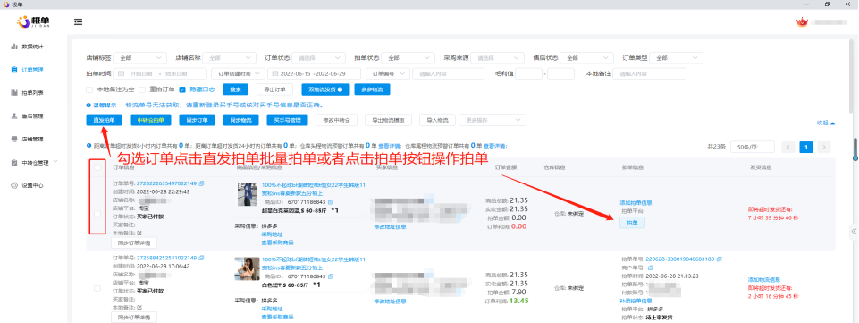The image size is (859, 323).
Task: Click the 同步物流 button
Action: [x=240, y=120]
